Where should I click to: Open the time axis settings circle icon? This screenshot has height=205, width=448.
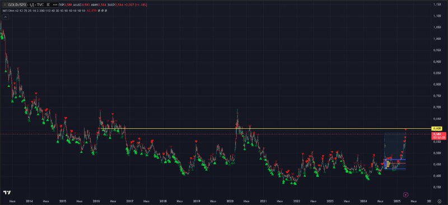(x=440, y=201)
